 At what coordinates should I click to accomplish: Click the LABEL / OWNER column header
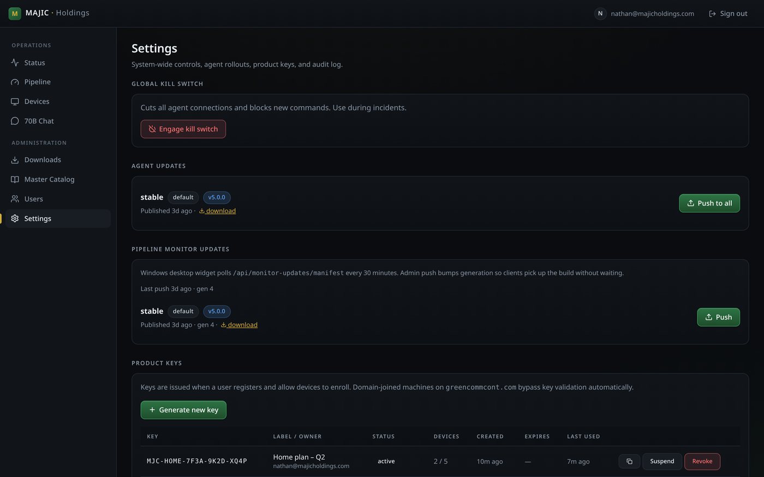coord(297,437)
